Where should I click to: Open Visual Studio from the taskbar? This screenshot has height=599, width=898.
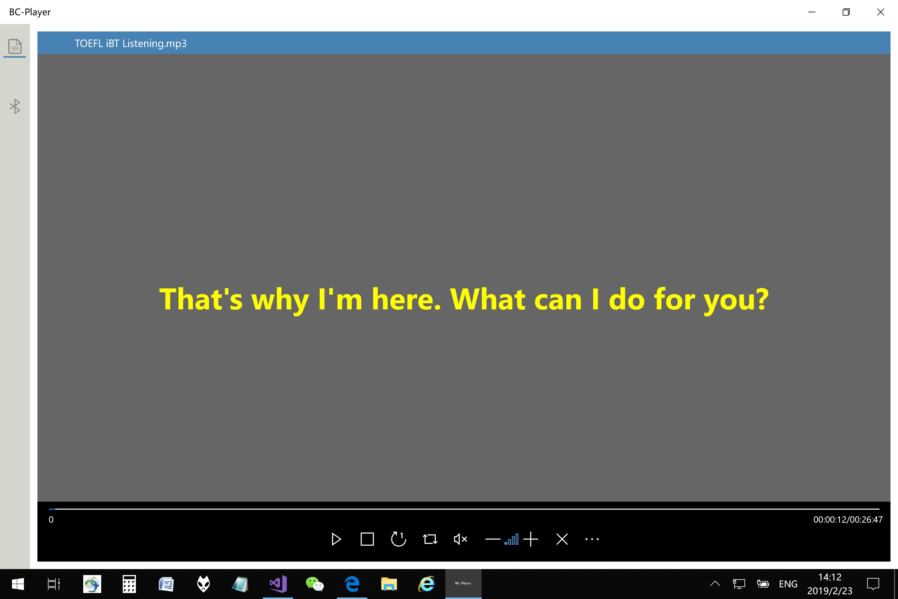278,584
